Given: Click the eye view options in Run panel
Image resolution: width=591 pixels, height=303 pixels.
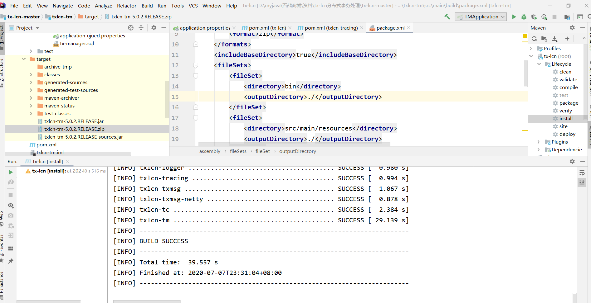Looking at the screenshot, I should coord(11,205).
